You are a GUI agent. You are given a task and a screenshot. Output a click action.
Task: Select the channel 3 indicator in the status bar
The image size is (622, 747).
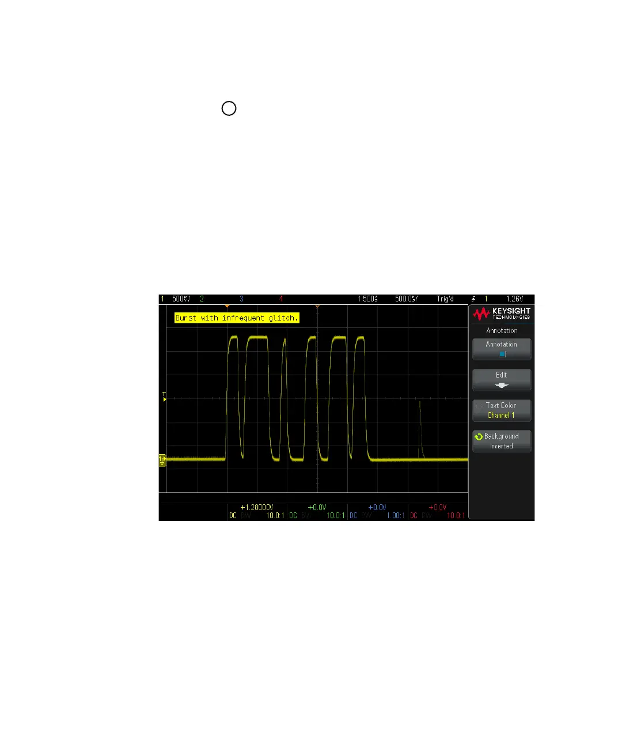[x=241, y=299]
